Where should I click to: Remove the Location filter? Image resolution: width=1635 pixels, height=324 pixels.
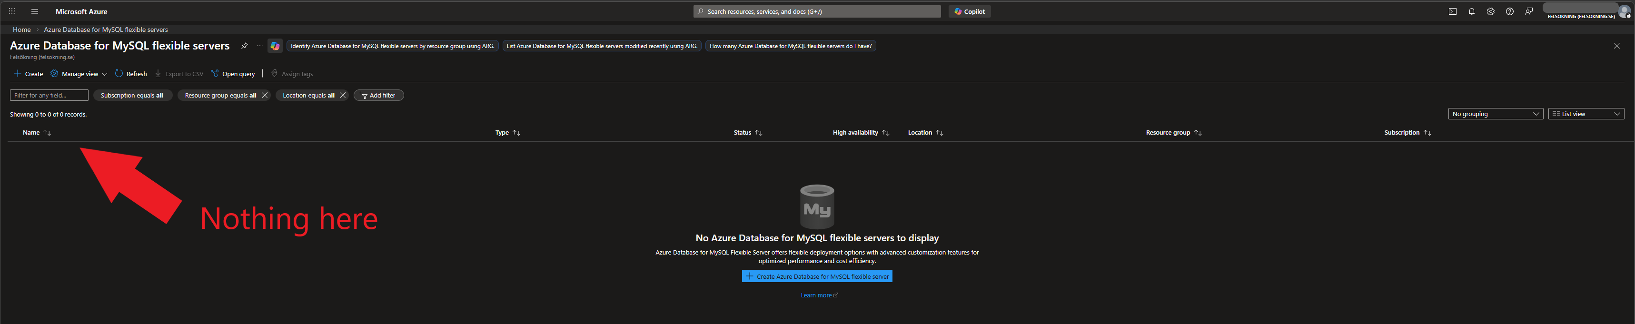point(343,95)
